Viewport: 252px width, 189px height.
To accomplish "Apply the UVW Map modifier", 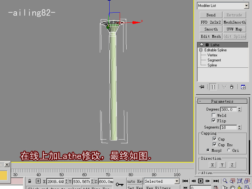I will pos(234,29).
